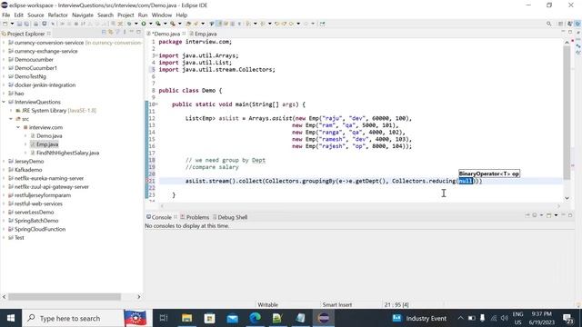582x327 pixels.
Task: Maximize the Project Explorer view
Action: 138,33
